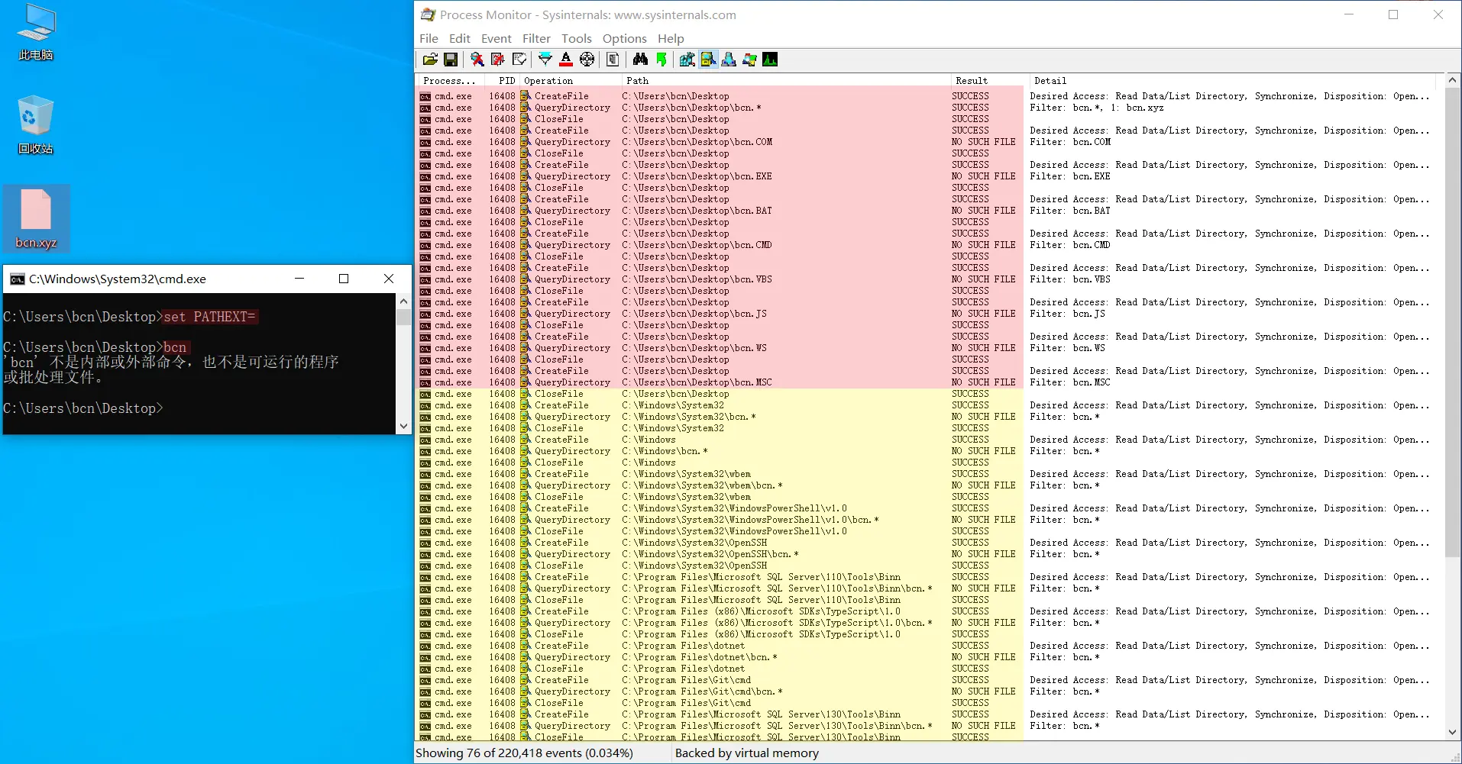Click the cmd window scroll down arrow

404,427
